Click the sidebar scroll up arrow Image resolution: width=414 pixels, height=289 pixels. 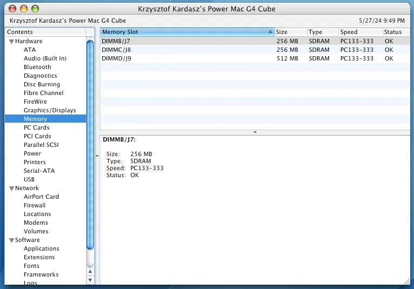click(90, 271)
